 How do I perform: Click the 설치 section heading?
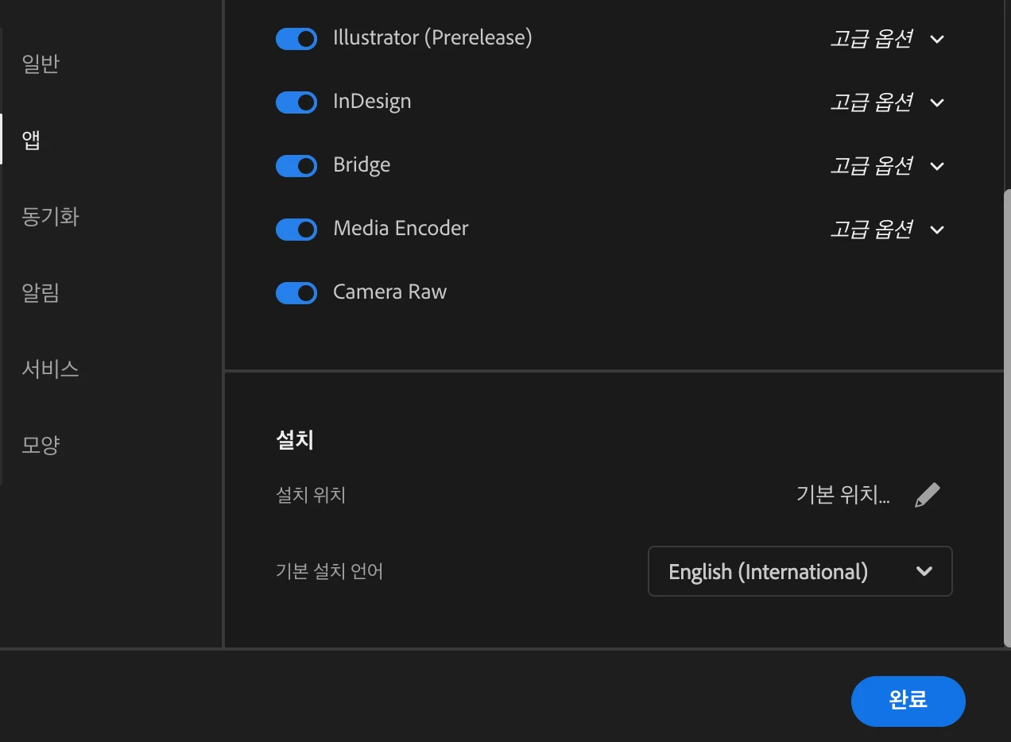click(295, 440)
